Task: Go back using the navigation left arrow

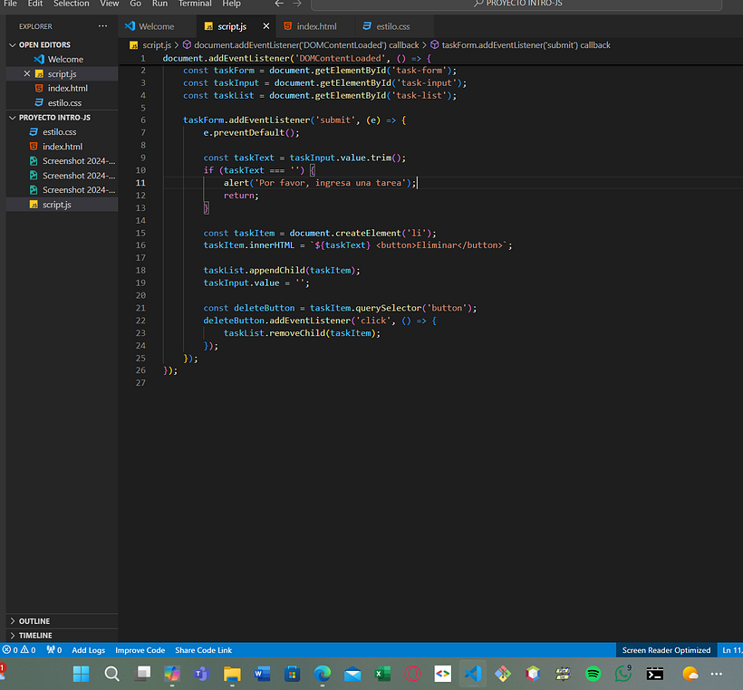Action: click(x=279, y=4)
